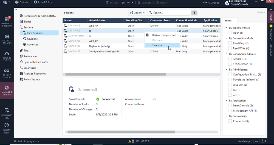This screenshot has width=274, height=145.
Task: Open the Objects dropdown menu
Action: click(x=22, y=2)
